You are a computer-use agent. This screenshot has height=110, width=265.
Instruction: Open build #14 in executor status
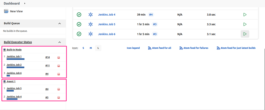[x=48, y=57]
